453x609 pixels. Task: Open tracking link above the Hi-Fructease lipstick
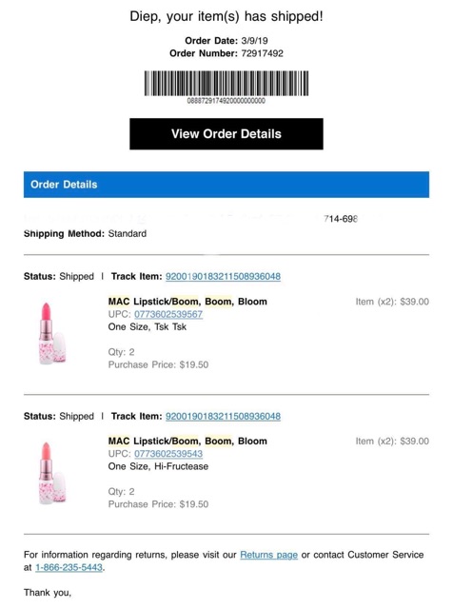[x=223, y=417]
